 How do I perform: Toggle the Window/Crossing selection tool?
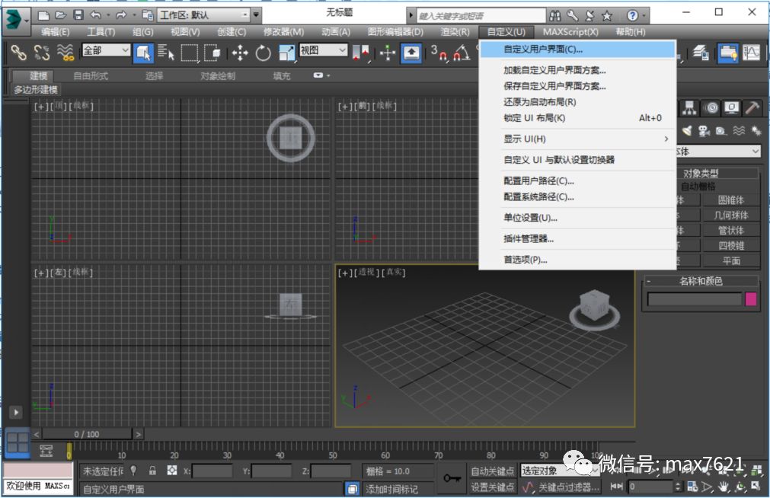pos(212,52)
